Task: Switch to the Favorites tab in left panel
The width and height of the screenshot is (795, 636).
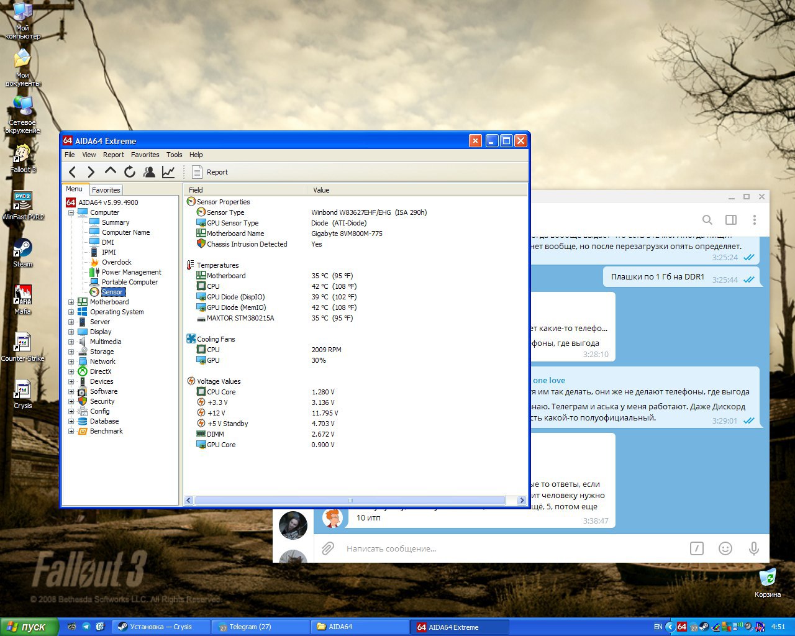Action: 106,190
